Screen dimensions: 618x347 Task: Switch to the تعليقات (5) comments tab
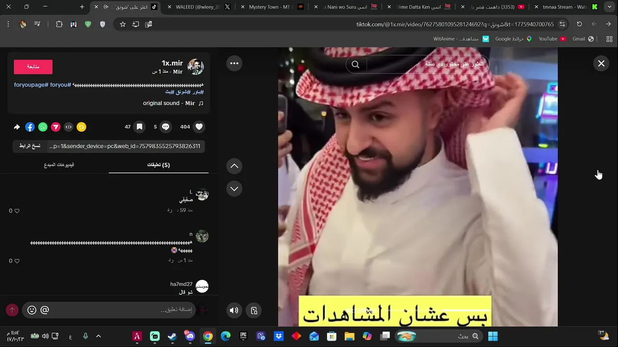click(x=158, y=165)
